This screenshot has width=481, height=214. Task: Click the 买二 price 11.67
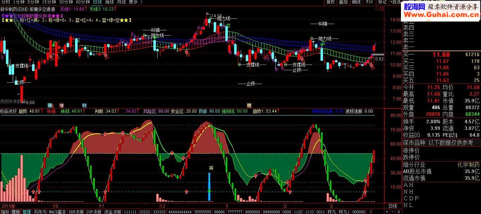pos(443,61)
